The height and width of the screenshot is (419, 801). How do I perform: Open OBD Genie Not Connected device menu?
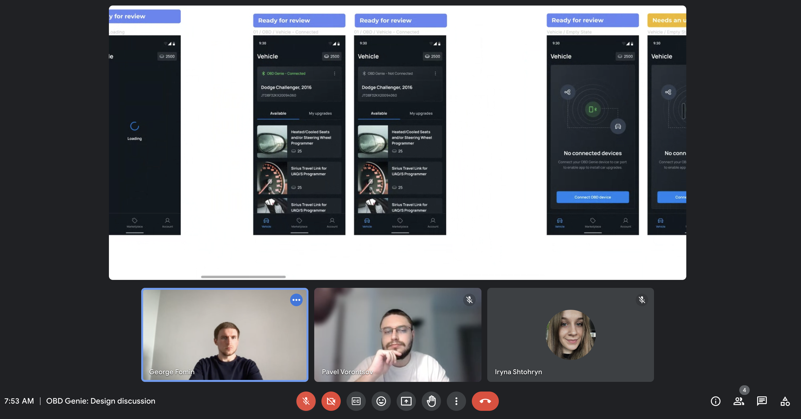435,73
